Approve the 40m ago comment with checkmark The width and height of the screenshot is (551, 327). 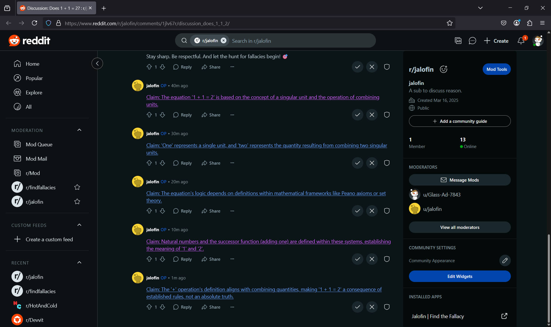tap(357, 115)
